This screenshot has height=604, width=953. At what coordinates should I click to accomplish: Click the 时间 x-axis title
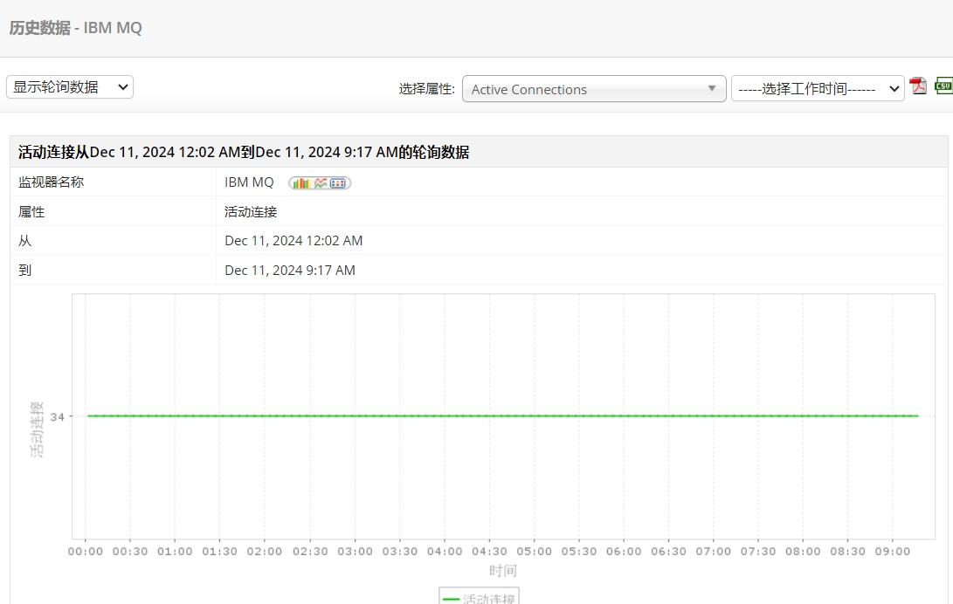point(502,571)
